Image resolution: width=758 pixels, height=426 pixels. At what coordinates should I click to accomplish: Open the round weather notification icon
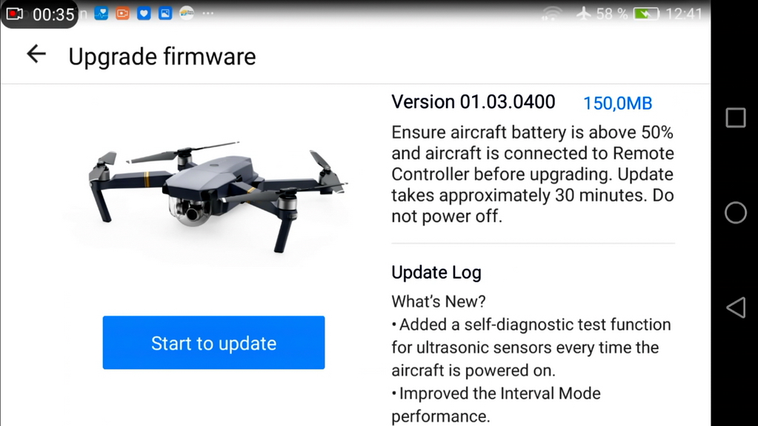pos(187,13)
